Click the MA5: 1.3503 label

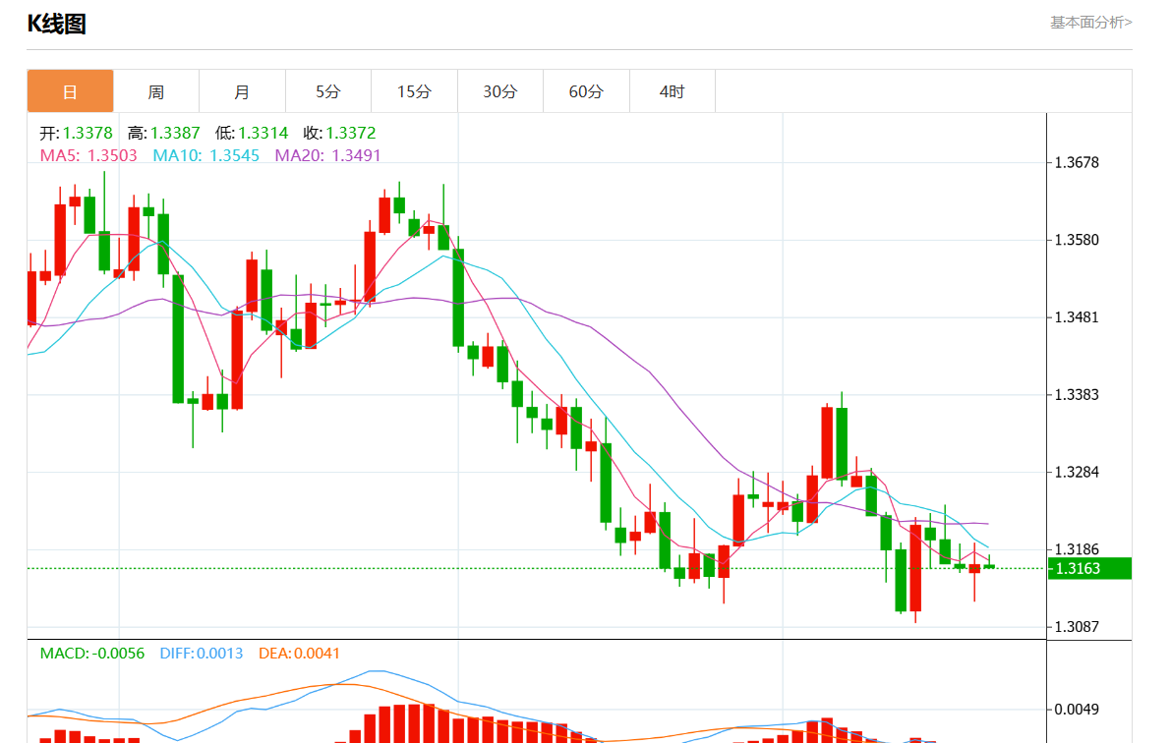(x=88, y=155)
